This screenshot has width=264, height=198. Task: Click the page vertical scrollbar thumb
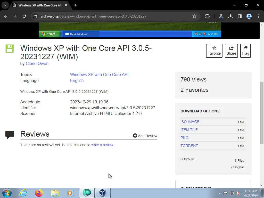tap(262, 113)
